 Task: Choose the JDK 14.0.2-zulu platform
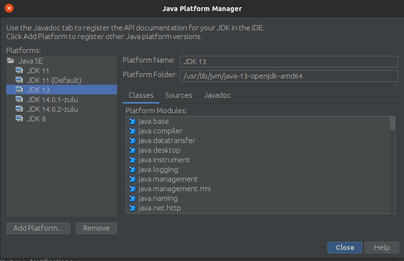coord(52,109)
